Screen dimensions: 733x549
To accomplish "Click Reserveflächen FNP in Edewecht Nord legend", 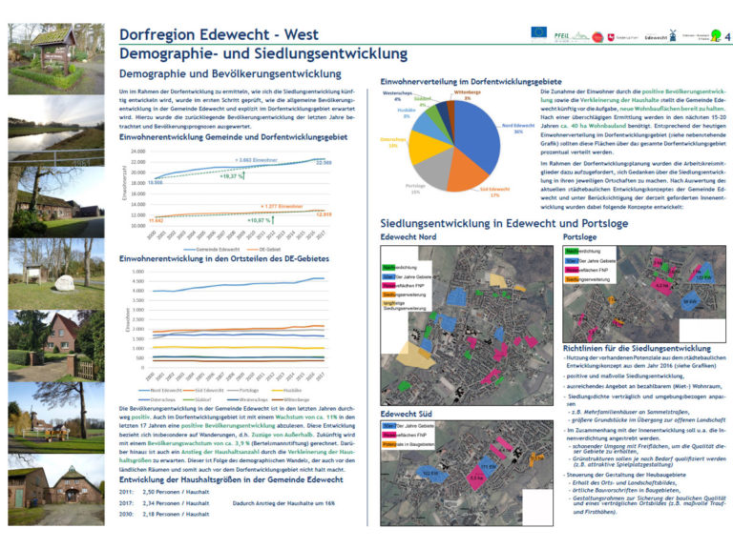I will (404, 285).
